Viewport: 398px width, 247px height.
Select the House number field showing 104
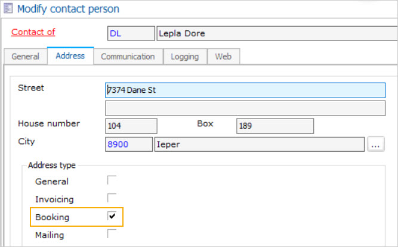click(131, 126)
